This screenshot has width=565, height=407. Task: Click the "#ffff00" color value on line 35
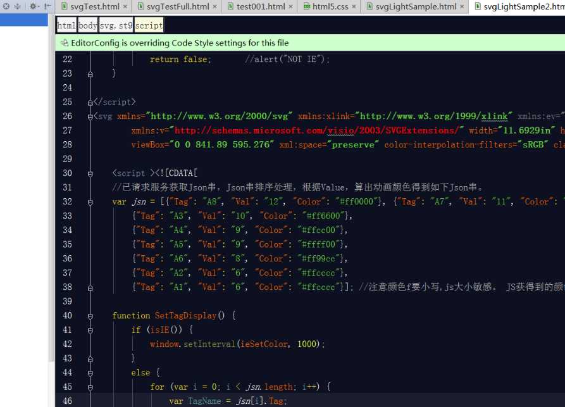pyautogui.click(x=318, y=244)
